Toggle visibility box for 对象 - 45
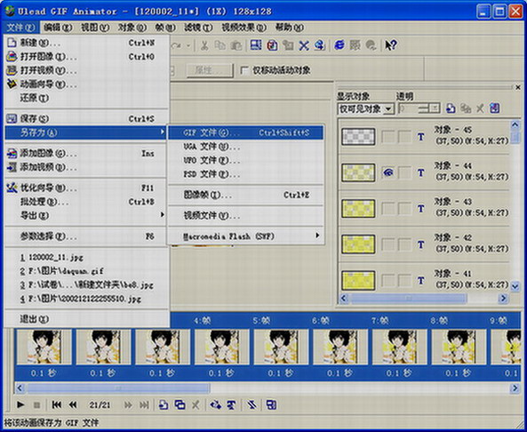The height and width of the screenshot is (432, 527). coord(388,137)
